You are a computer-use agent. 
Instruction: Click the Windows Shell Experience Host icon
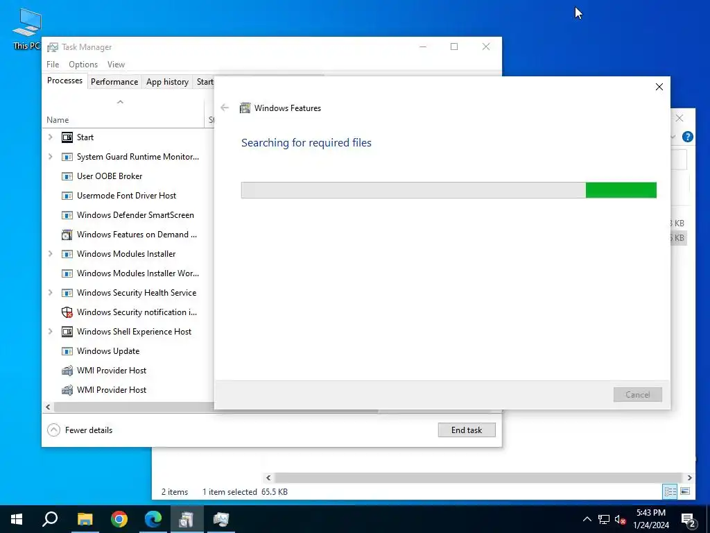point(67,332)
